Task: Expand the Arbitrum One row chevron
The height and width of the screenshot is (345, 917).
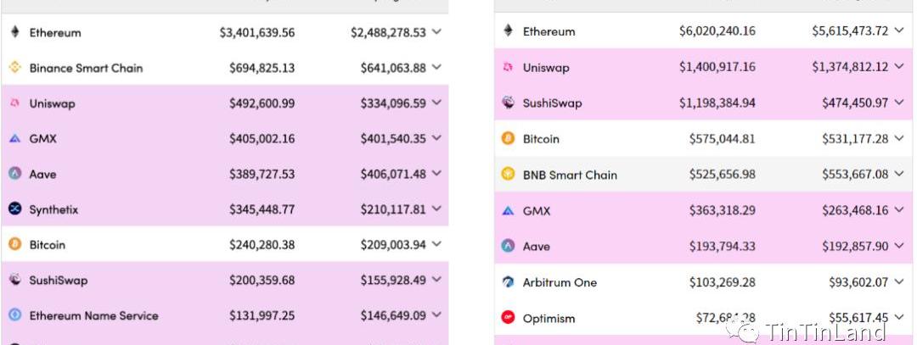Action: (899, 282)
